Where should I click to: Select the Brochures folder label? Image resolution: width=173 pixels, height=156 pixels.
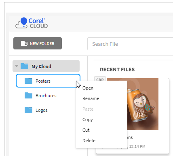[46, 96]
